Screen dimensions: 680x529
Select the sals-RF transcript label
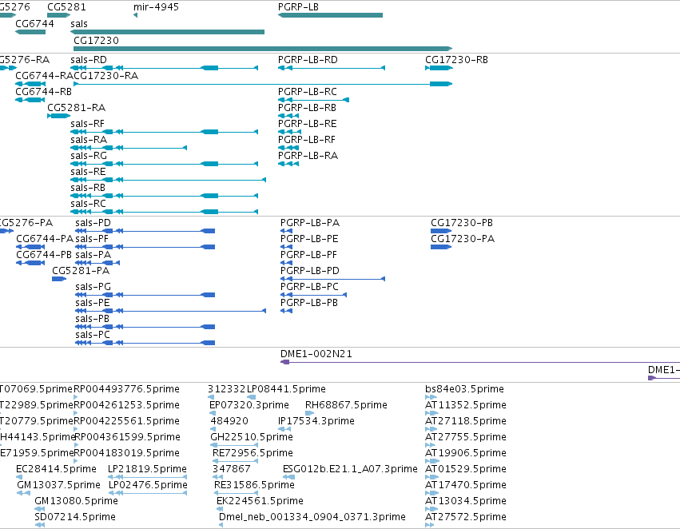click(x=87, y=124)
